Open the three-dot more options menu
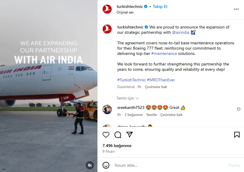This screenshot has width=244, height=172. pos(236,9)
